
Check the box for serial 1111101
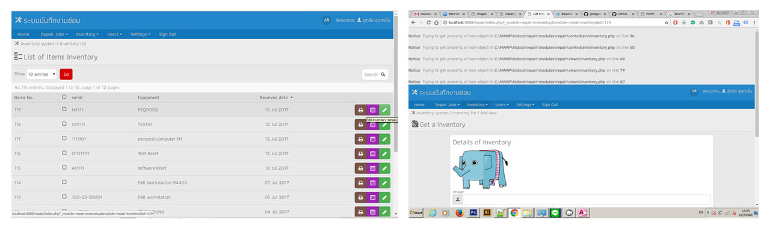click(x=64, y=138)
